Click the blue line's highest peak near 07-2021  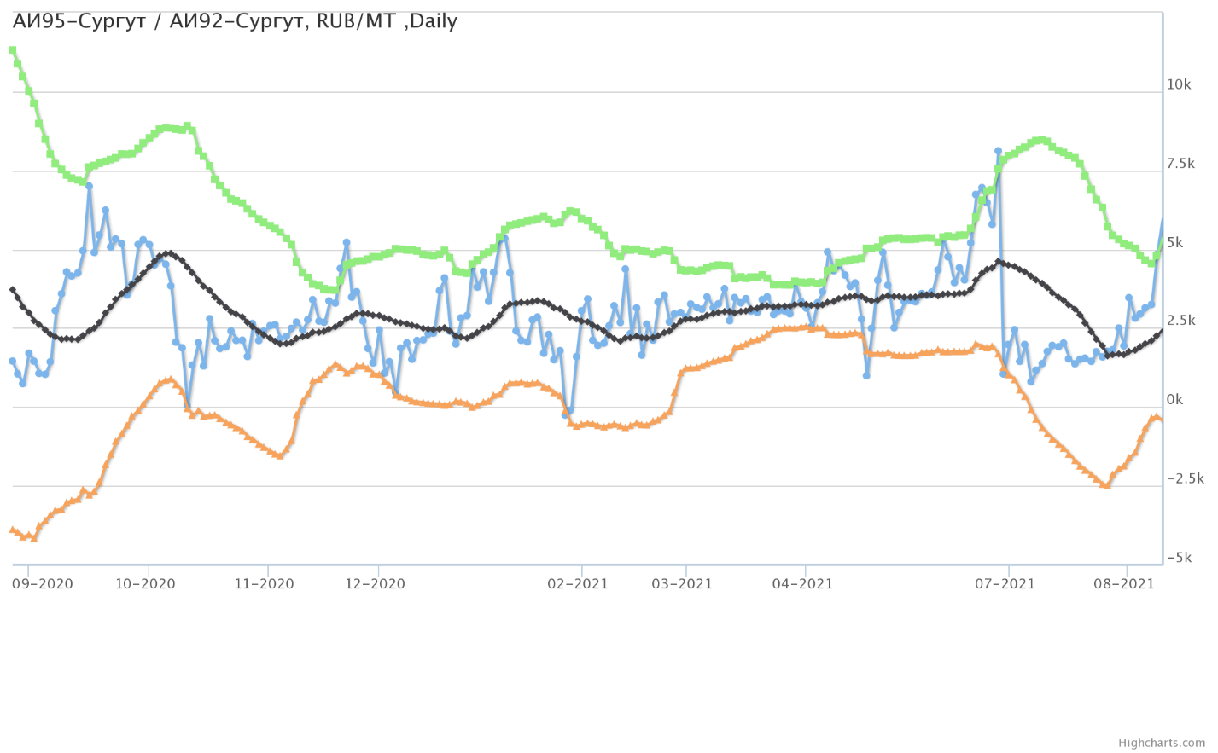[998, 151]
